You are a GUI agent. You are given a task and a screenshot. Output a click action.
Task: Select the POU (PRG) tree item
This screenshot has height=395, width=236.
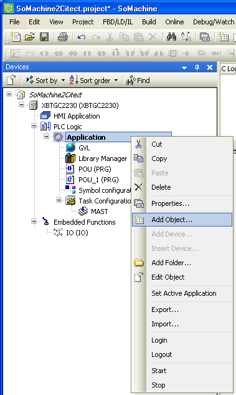[x=95, y=169]
